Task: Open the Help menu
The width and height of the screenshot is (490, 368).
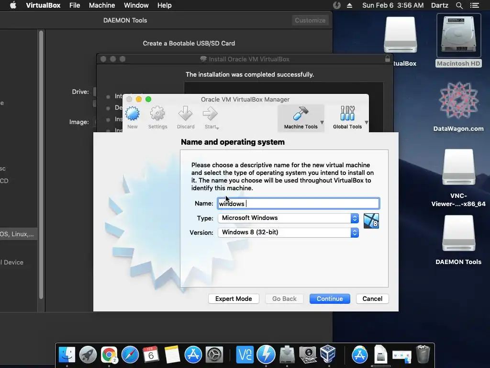Action: pos(165,5)
